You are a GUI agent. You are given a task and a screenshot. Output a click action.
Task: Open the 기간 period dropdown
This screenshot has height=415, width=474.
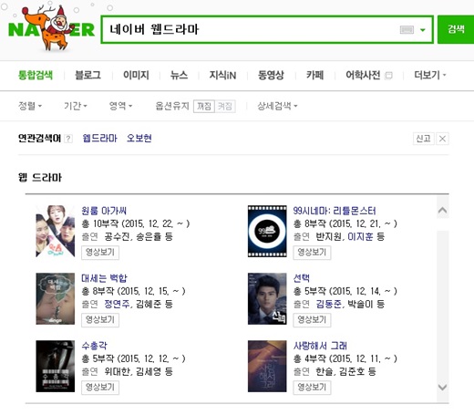tap(76, 106)
